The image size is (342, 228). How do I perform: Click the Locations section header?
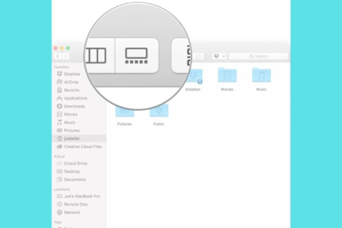(62, 189)
